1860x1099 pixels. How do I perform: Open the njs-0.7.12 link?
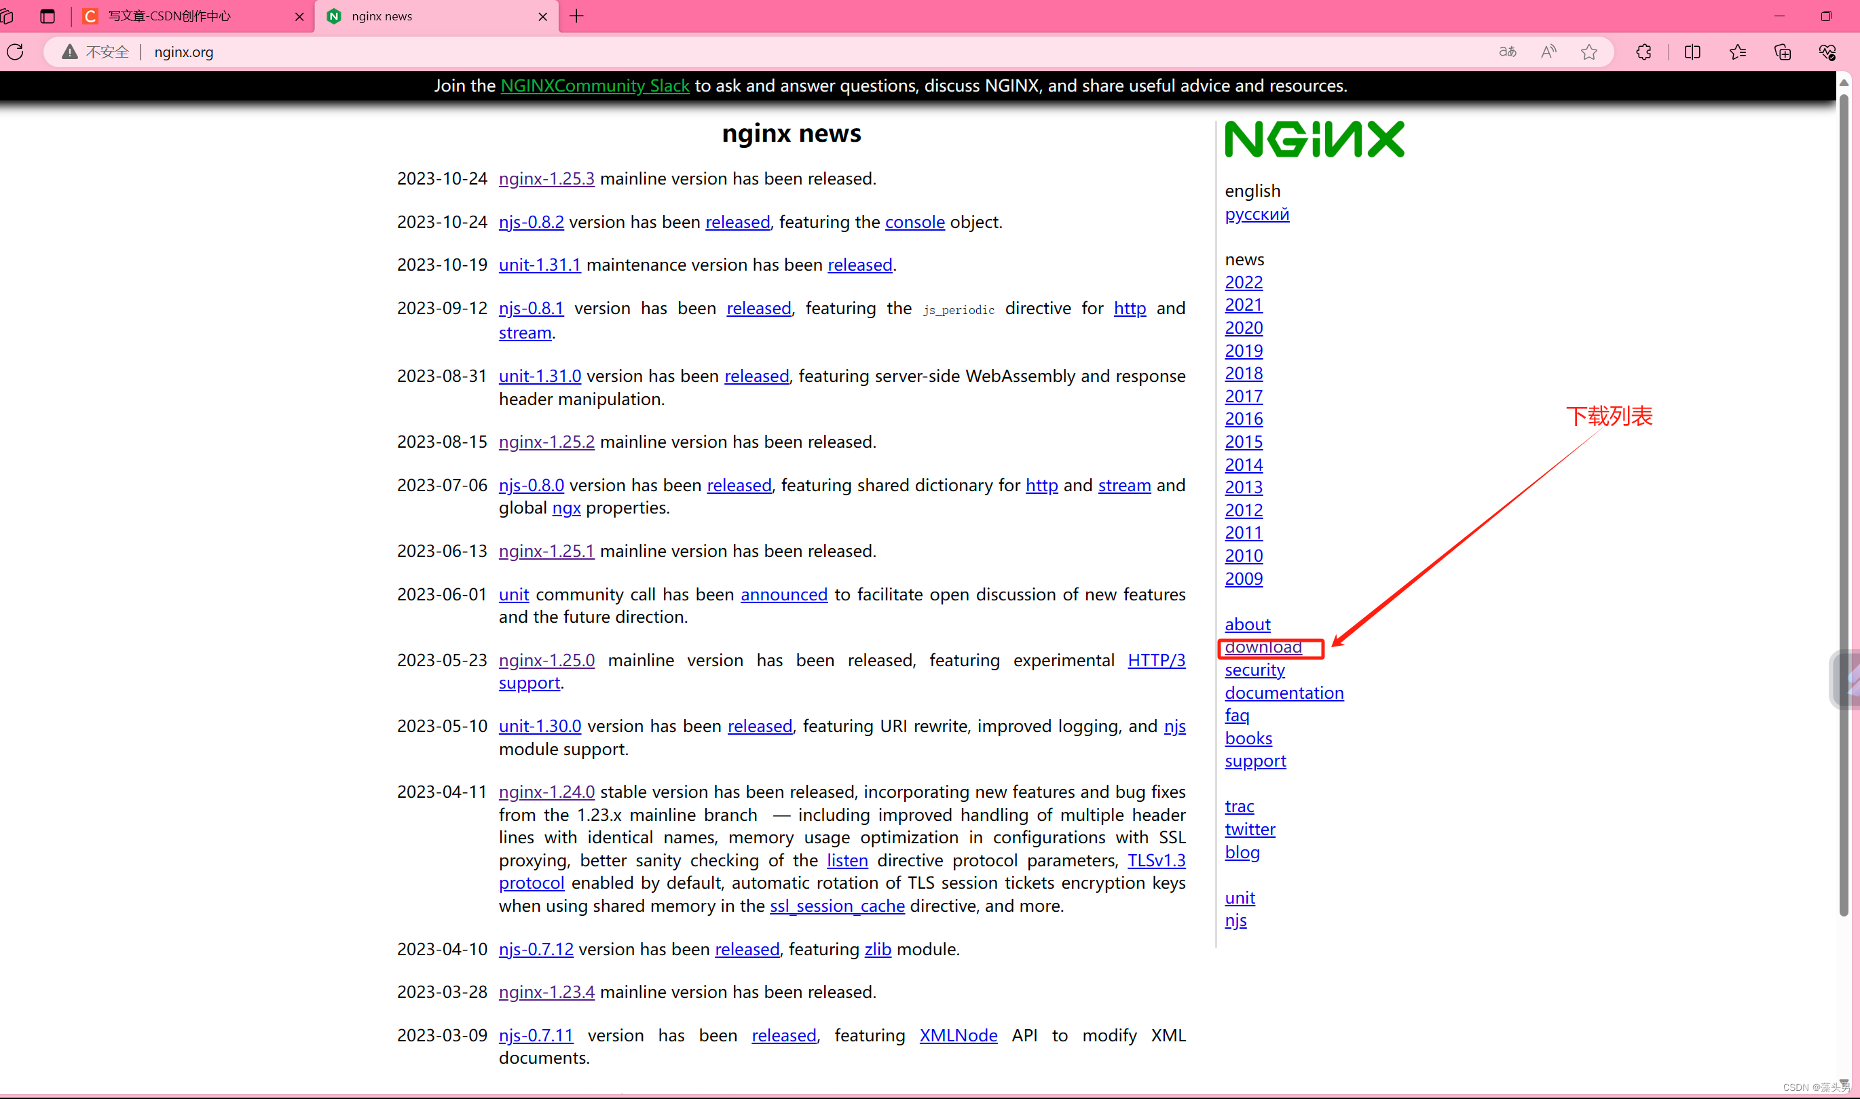click(536, 949)
